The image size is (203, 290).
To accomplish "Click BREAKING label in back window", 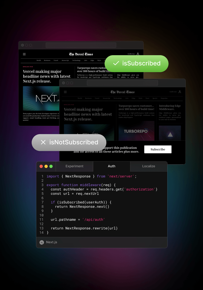I will 28,67.
